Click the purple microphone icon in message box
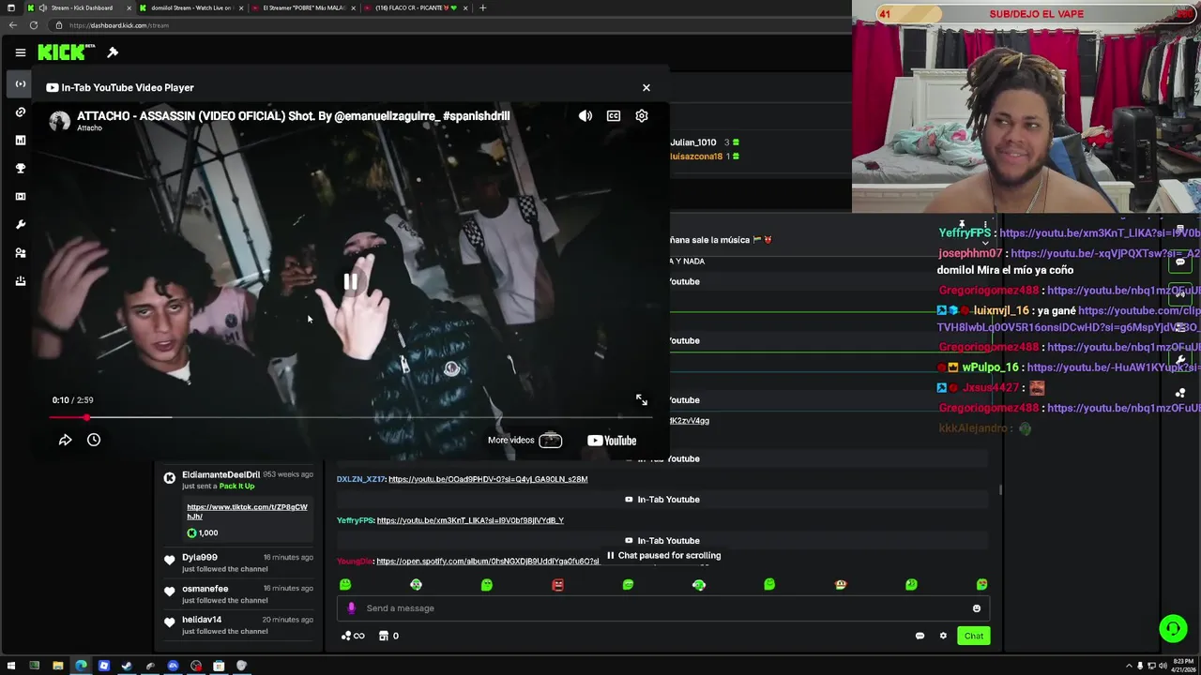This screenshot has width=1201, height=675. [x=351, y=608]
